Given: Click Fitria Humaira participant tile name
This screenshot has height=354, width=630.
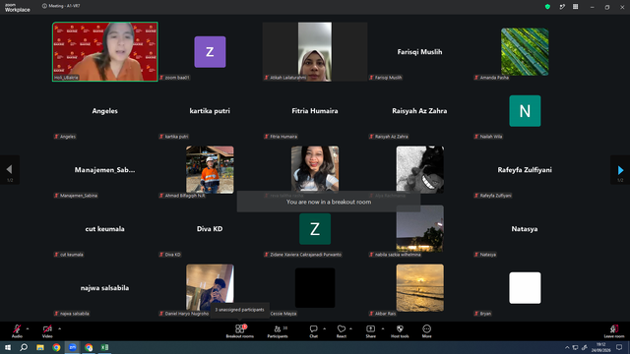Looking at the screenshot, I should (315, 111).
